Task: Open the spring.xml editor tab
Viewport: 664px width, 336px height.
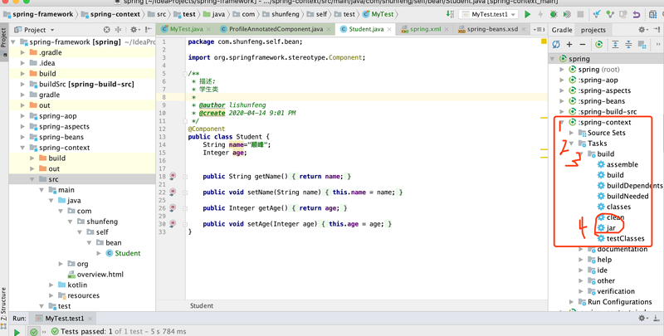Action: pos(425,29)
